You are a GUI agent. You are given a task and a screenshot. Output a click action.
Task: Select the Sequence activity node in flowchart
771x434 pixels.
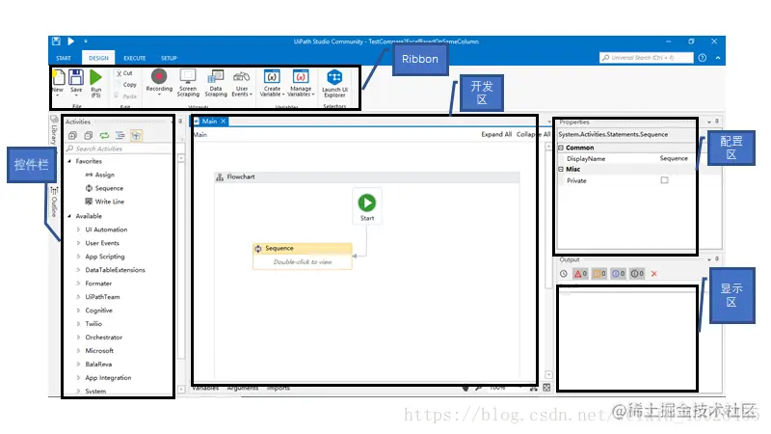coord(303,256)
